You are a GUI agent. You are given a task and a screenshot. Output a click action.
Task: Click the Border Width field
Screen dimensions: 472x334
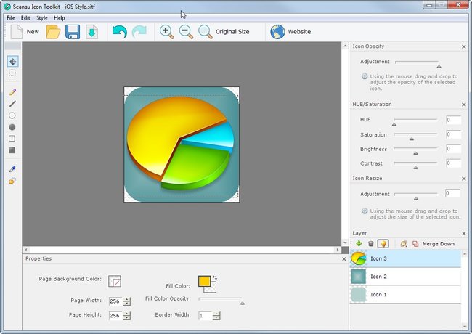tap(206, 316)
